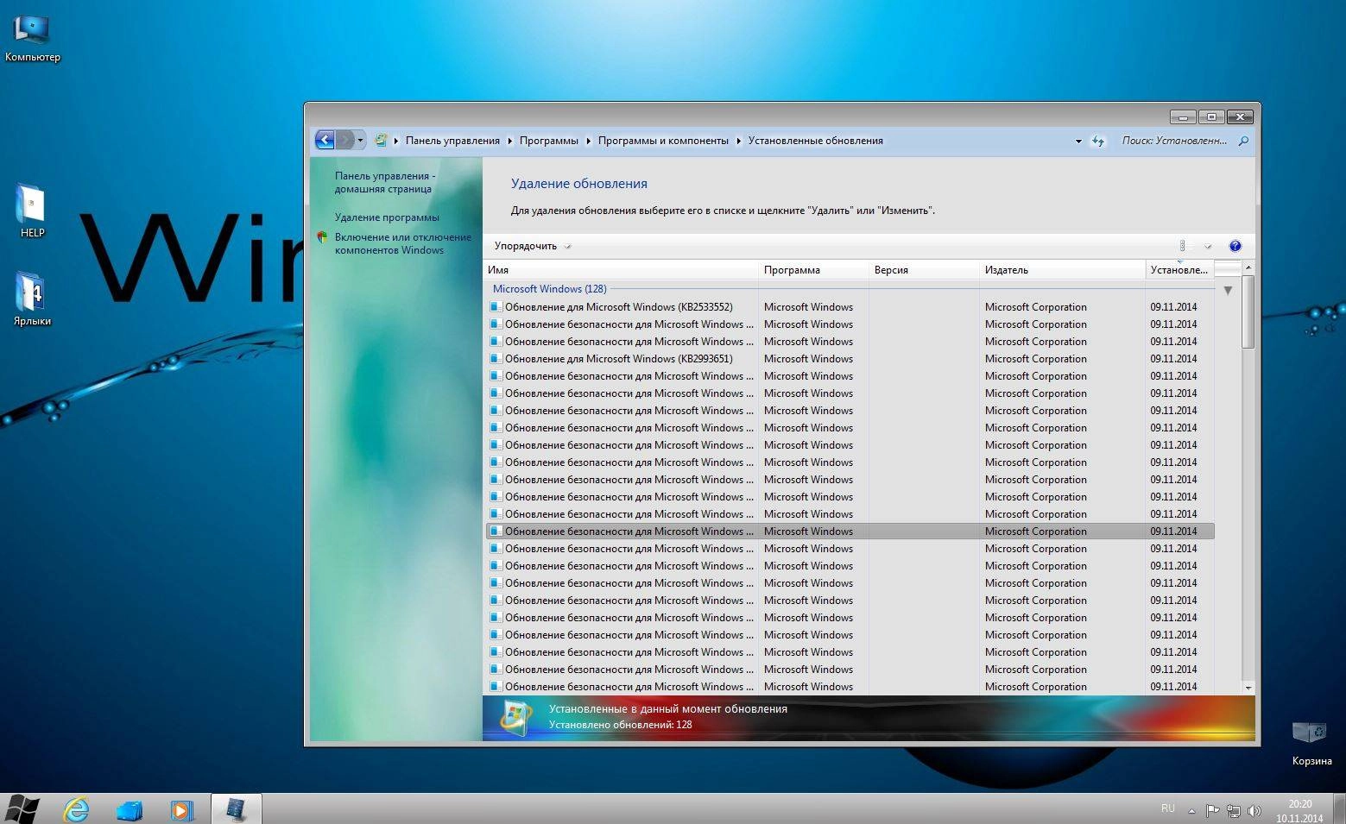Select the Control Panel taskbar button
The width and height of the screenshot is (1346, 824).
tap(236, 809)
